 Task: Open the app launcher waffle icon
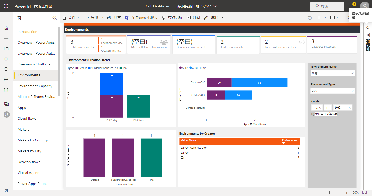click(6, 6)
